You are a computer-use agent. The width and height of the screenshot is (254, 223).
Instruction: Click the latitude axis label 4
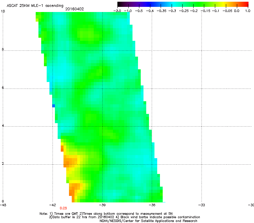[x=3, y=126]
